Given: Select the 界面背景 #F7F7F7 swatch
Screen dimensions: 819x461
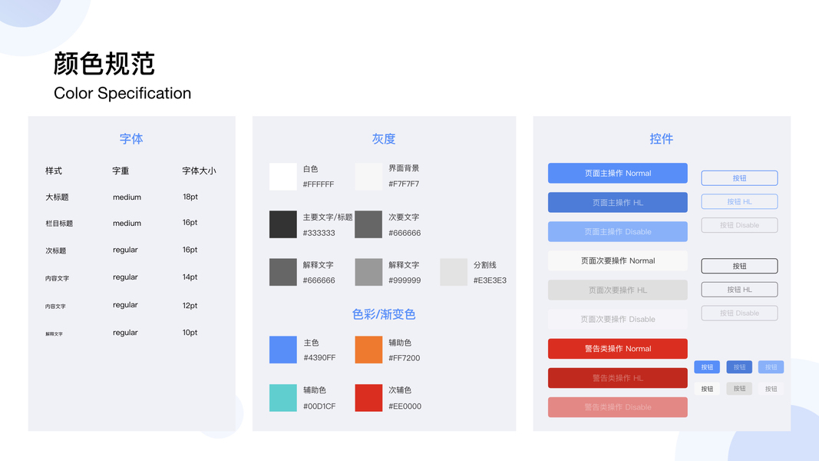Looking at the screenshot, I should point(368,177).
